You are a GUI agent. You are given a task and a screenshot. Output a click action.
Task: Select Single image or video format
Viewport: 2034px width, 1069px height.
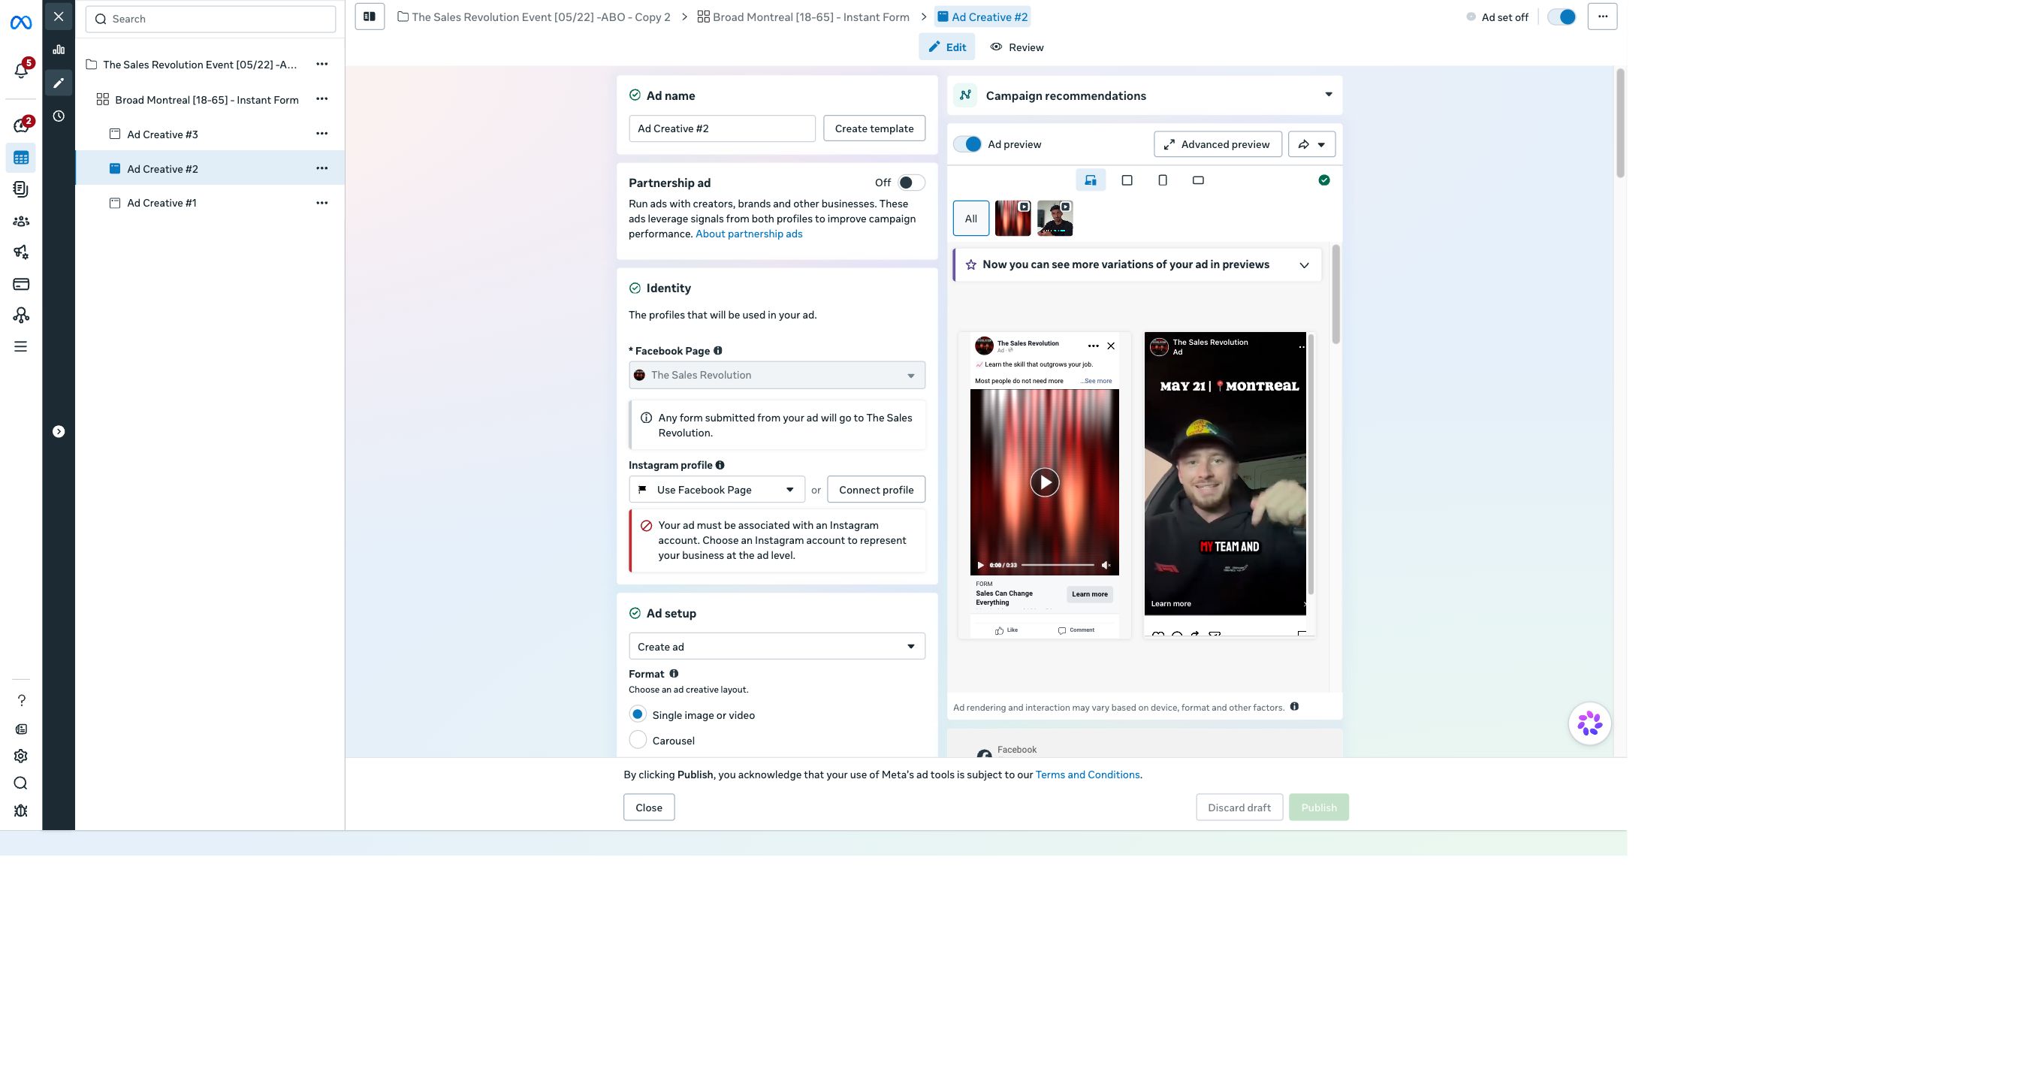click(638, 714)
